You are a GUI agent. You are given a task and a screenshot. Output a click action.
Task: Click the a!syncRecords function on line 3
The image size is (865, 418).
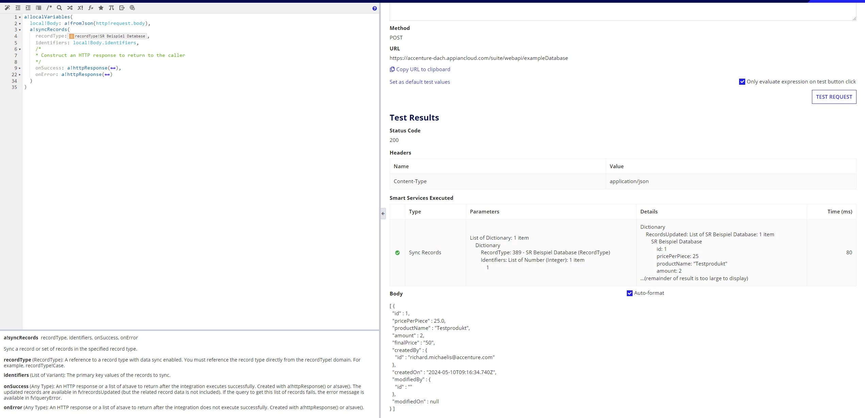48,30
